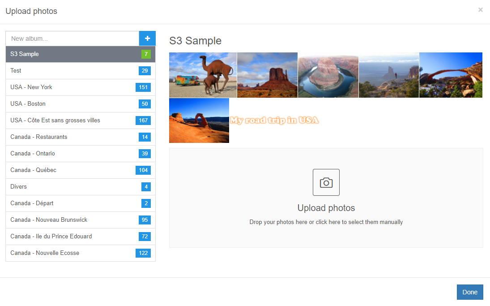Image resolution: width=490 pixels, height=306 pixels.
Task: Click the plus icon to create a new album
Action: point(147,39)
